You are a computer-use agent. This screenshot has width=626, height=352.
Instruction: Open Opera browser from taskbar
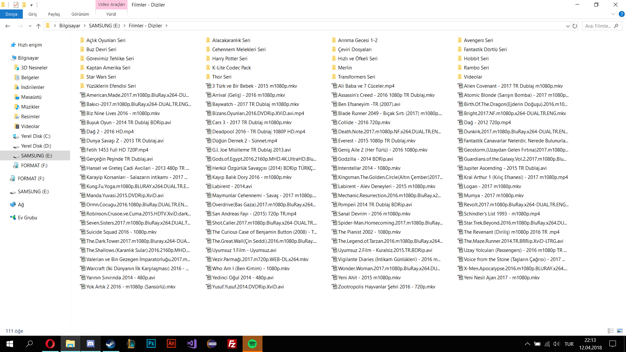click(x=50, y=344)
